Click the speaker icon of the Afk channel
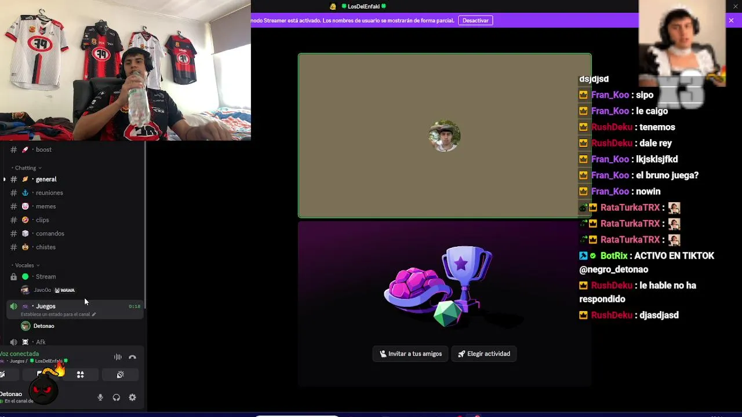 [x=13, y=342]
